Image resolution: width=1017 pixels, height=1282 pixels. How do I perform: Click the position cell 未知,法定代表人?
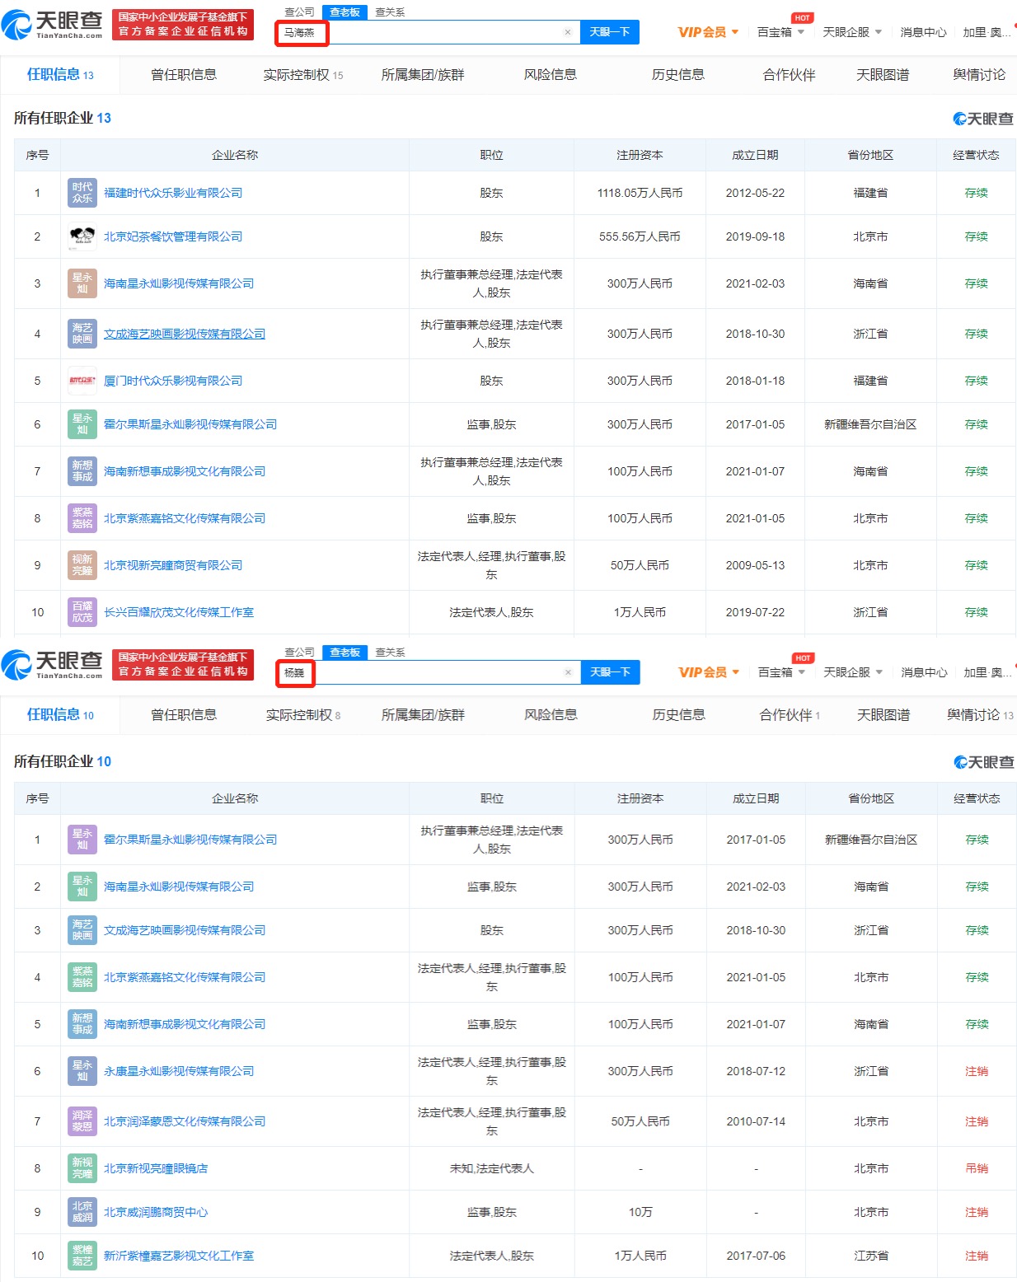(492, 1168)
